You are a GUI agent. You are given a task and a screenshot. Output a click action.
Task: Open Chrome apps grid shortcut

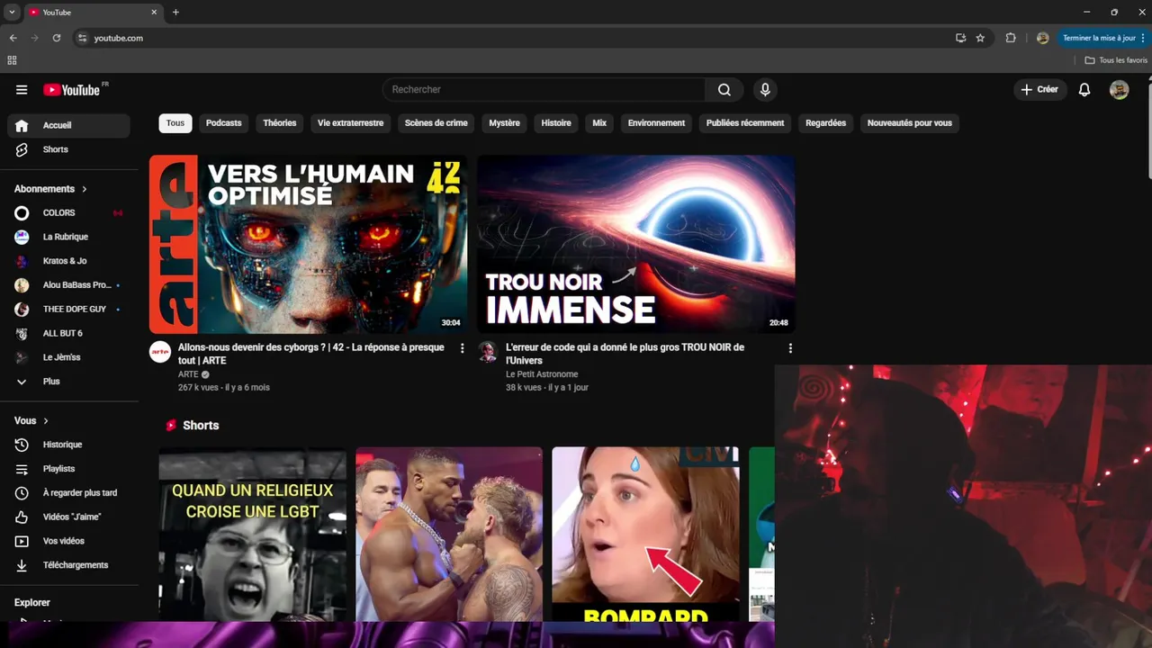point(12,60)
